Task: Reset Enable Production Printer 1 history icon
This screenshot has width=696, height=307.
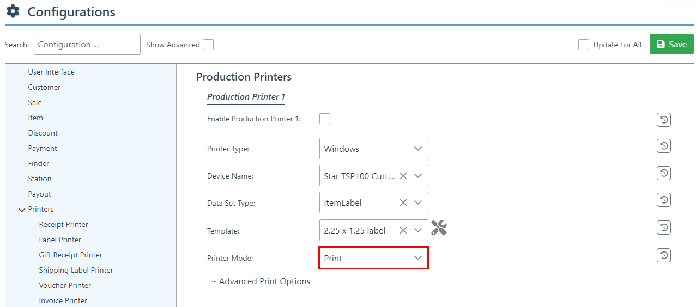Action: point(663,120)
